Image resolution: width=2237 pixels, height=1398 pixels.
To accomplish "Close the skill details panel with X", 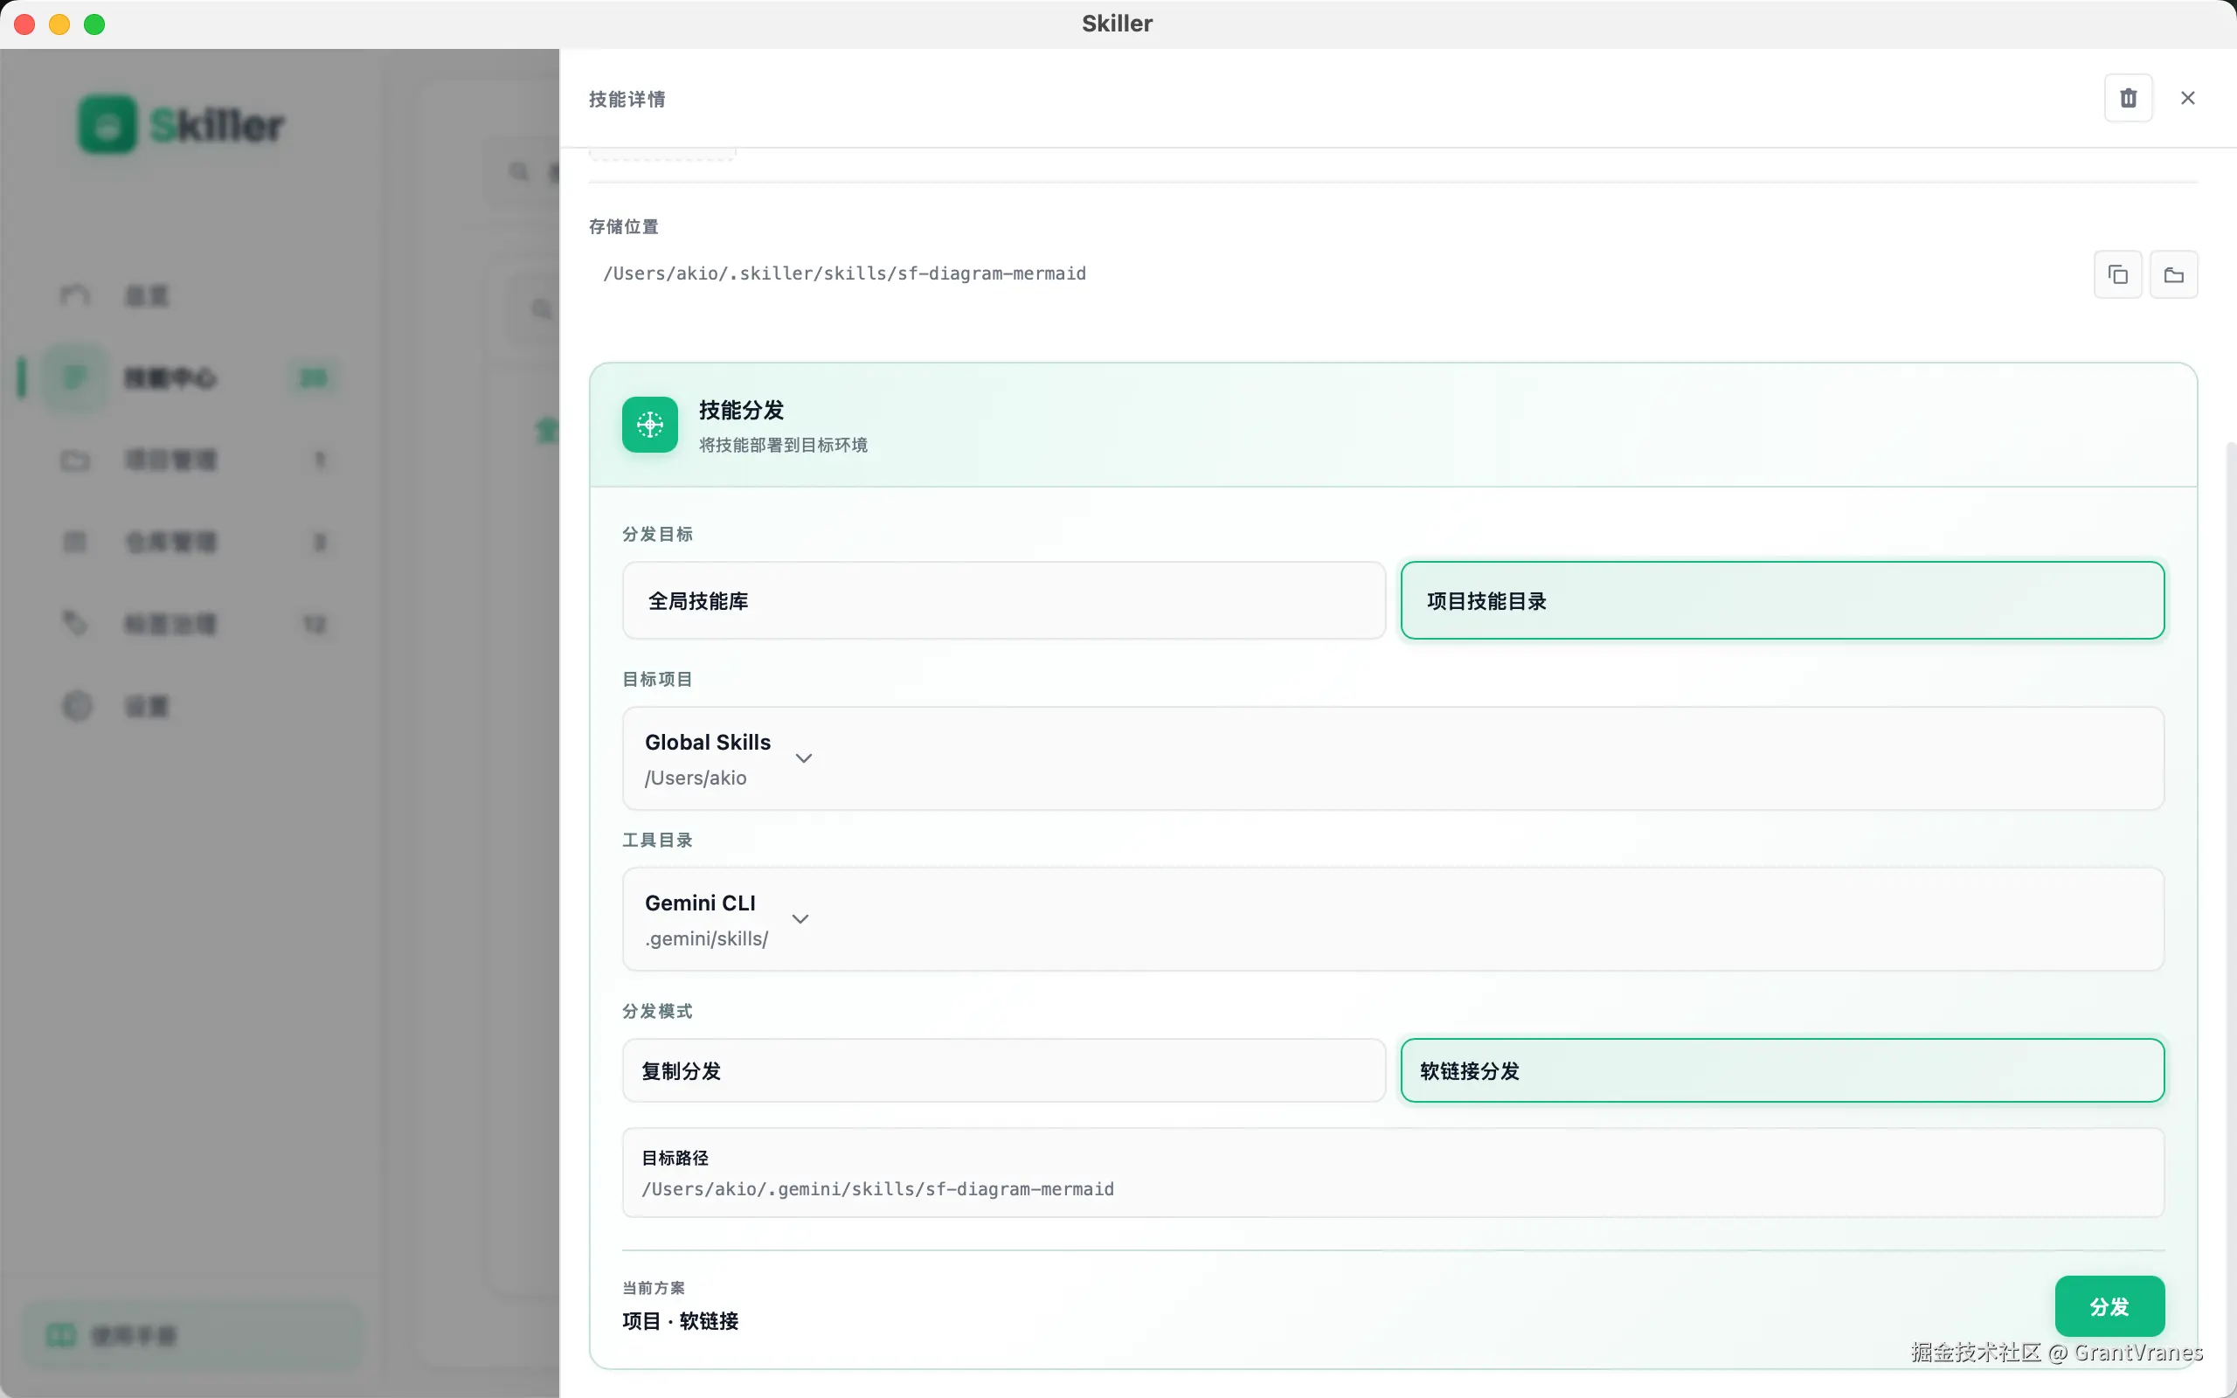I will 2187,98.
